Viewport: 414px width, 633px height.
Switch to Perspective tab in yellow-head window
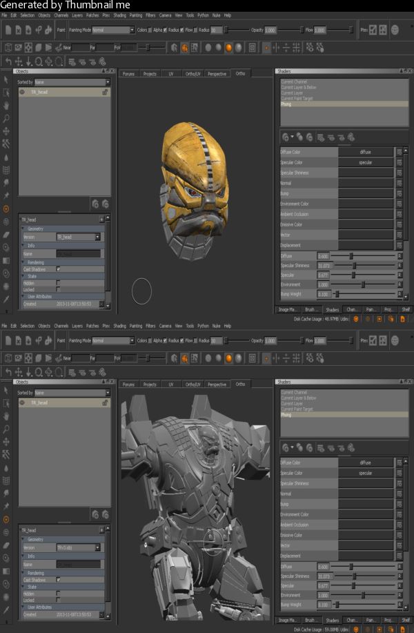tap(217, 74)
